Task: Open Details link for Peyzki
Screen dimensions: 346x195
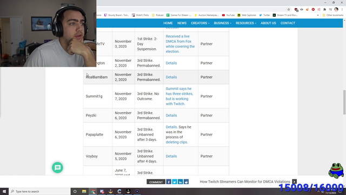Action: tap(171, 115)
